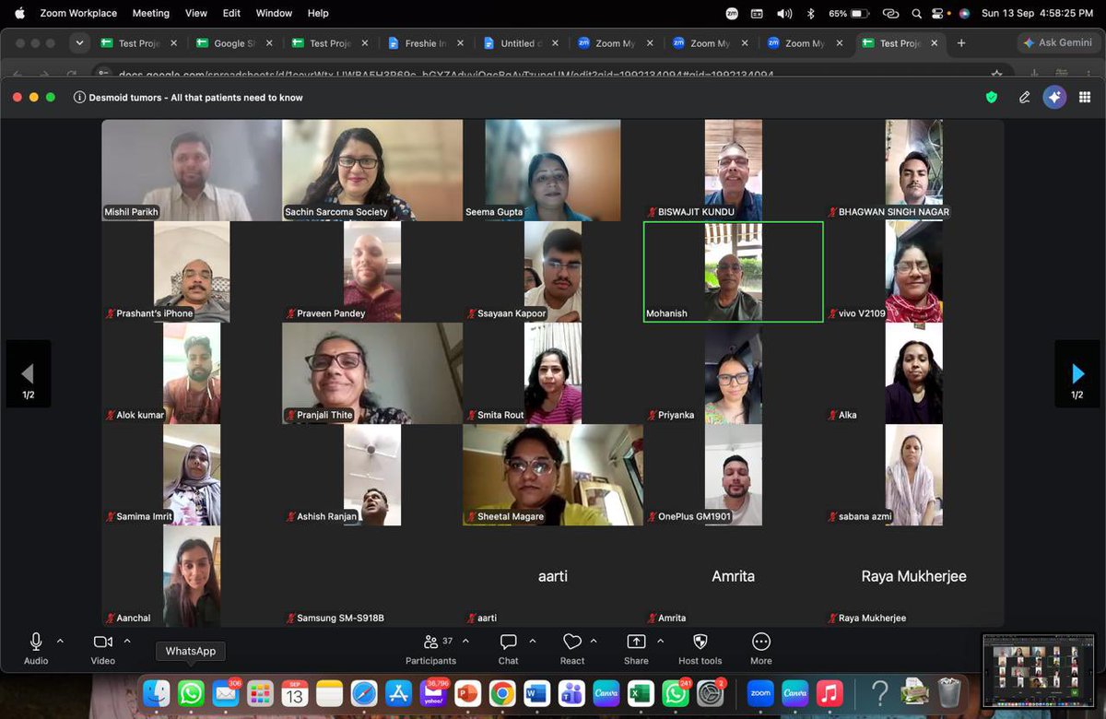Open PowerPoint in the Dock
Viewport: 1106px width, 719px height.
coord(467,692)
